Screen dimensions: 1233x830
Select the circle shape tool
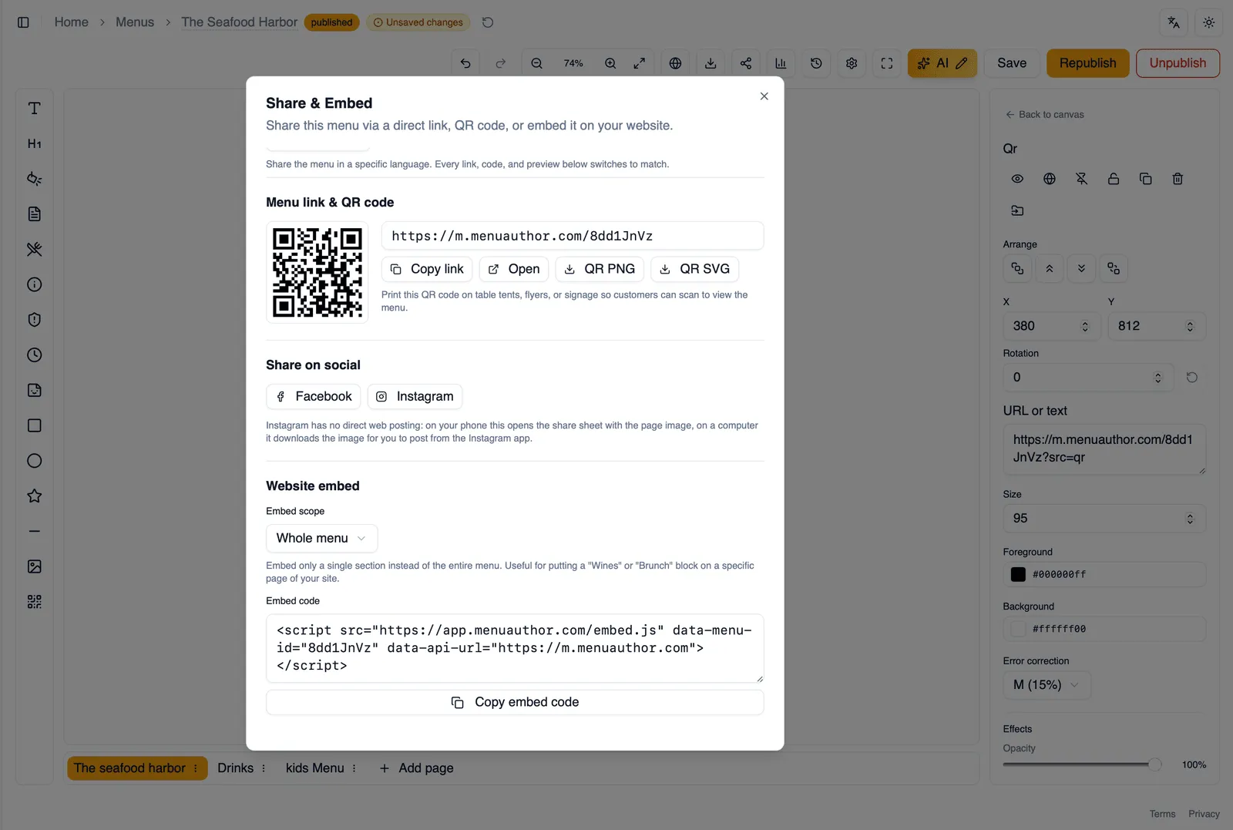[x=34, y=461]
